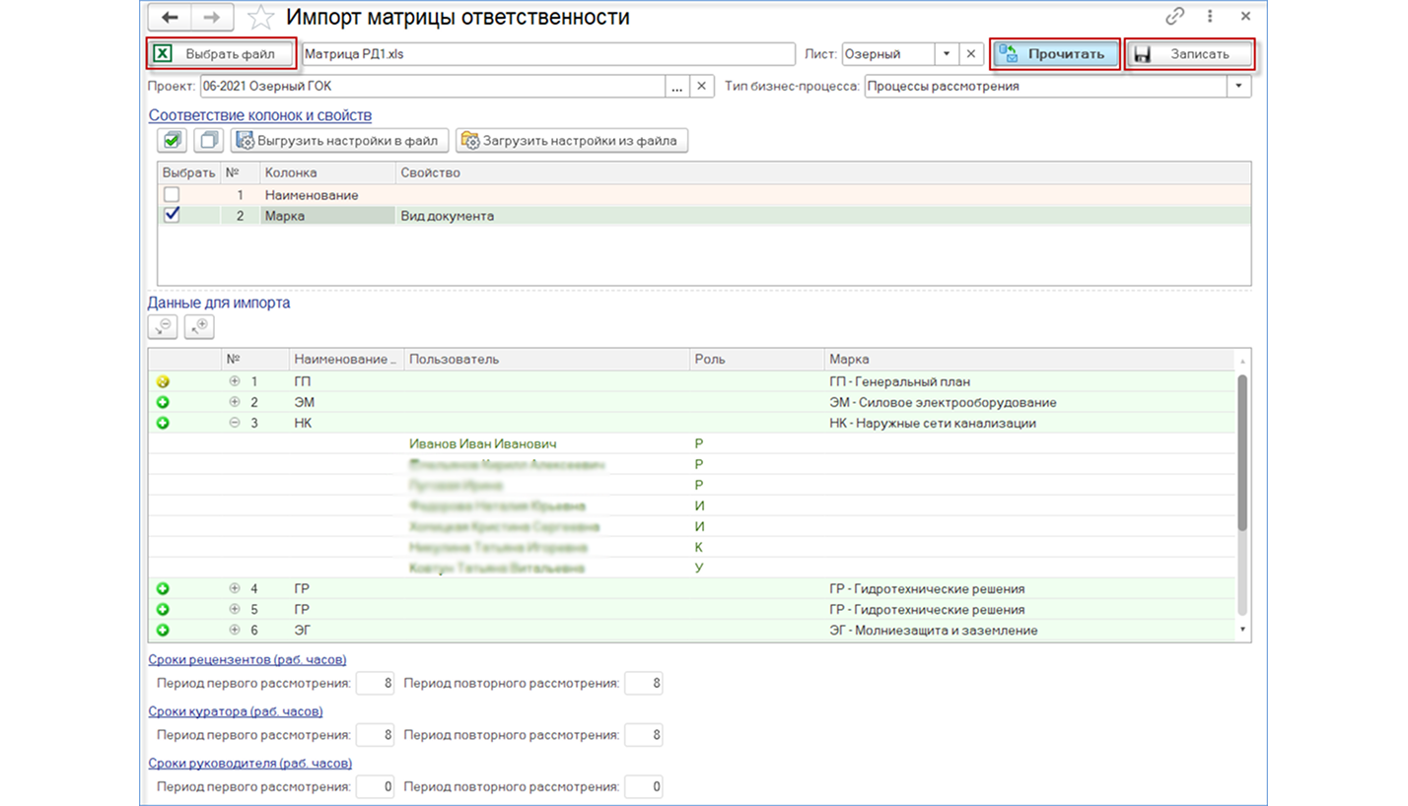Expand row 1 ГП in the import data
The width and height of the screenshot is (1408, 806).
tap(235, 381)
